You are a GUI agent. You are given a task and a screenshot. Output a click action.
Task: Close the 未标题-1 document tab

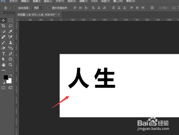tap(59, 15)
